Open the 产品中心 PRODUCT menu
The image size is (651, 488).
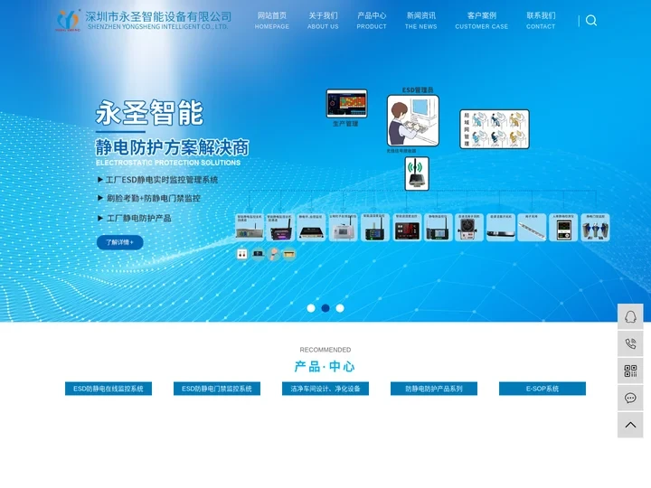pos(372,20)
